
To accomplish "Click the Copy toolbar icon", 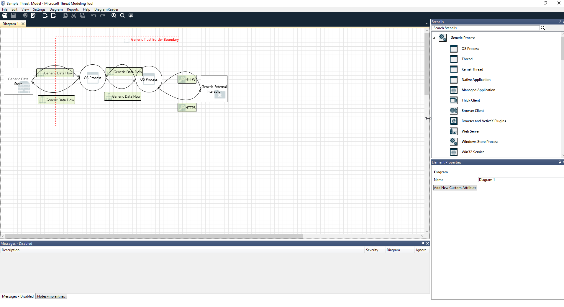I will click(x=65, y=15).
